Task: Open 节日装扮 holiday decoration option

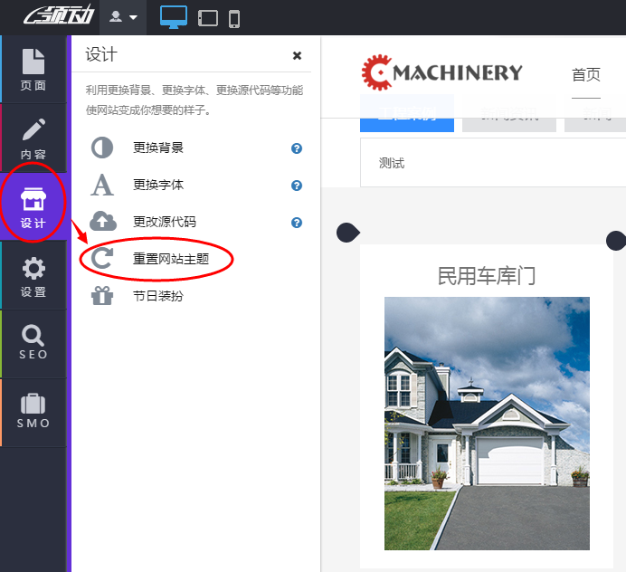Action: tap(158, 296)
